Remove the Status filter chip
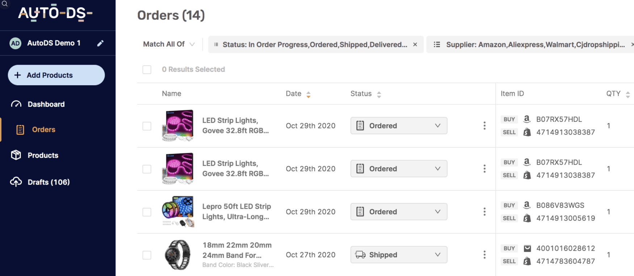634x276 pixels. point(415,44)
